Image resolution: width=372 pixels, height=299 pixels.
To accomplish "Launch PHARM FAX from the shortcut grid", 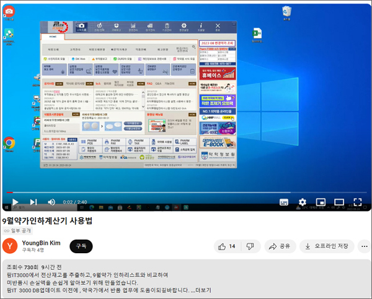I will pyautogui.click(x=114, y=142).
